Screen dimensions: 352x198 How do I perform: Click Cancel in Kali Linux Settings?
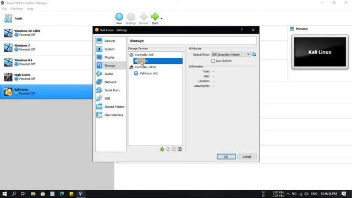247,157
